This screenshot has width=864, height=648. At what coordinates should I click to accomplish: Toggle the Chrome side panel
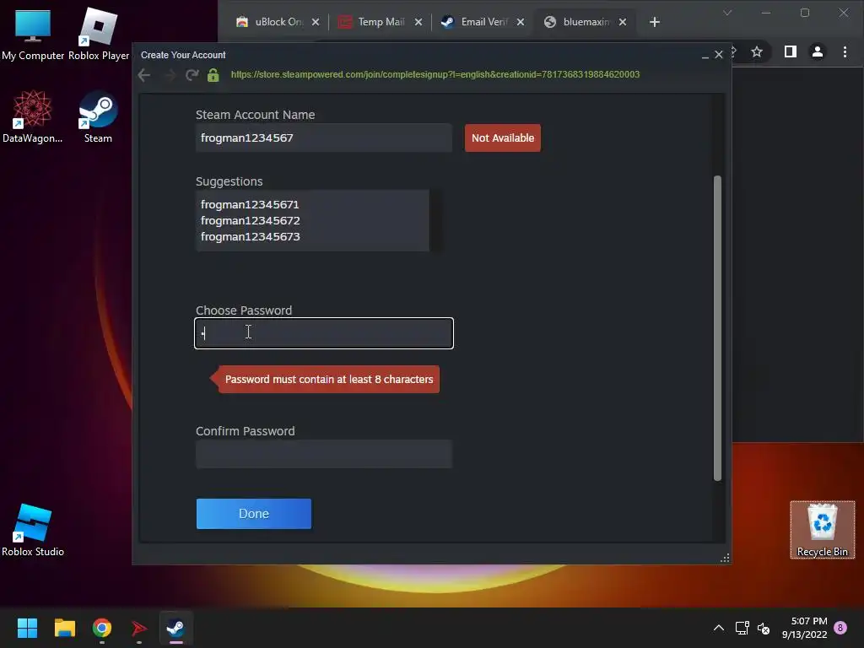click(x=790, y=51)
